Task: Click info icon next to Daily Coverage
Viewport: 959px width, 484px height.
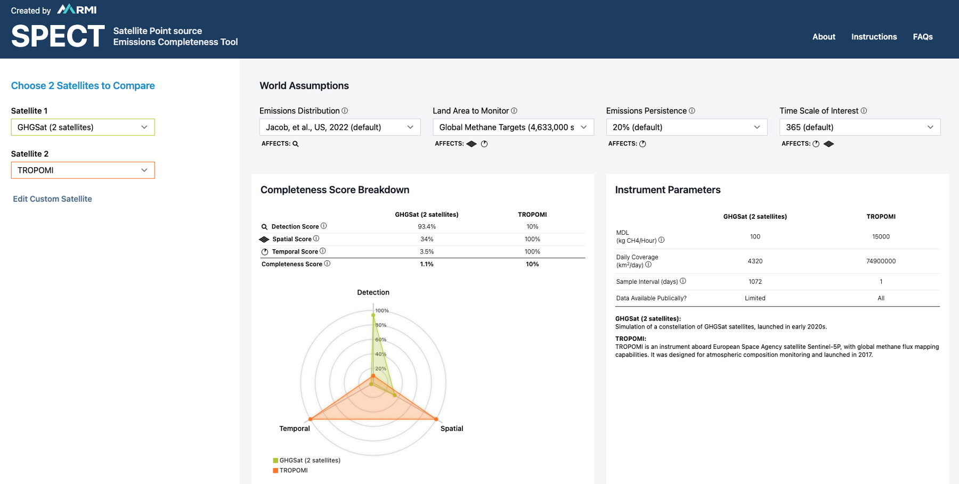Action: (x=648, y=265)
